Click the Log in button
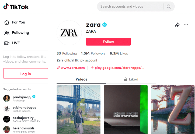 tap(26, 73)
